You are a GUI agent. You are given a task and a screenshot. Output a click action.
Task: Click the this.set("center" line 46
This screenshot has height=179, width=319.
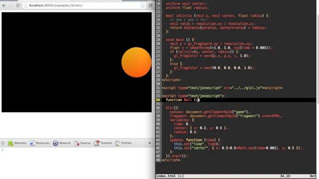tap(238, 148)
